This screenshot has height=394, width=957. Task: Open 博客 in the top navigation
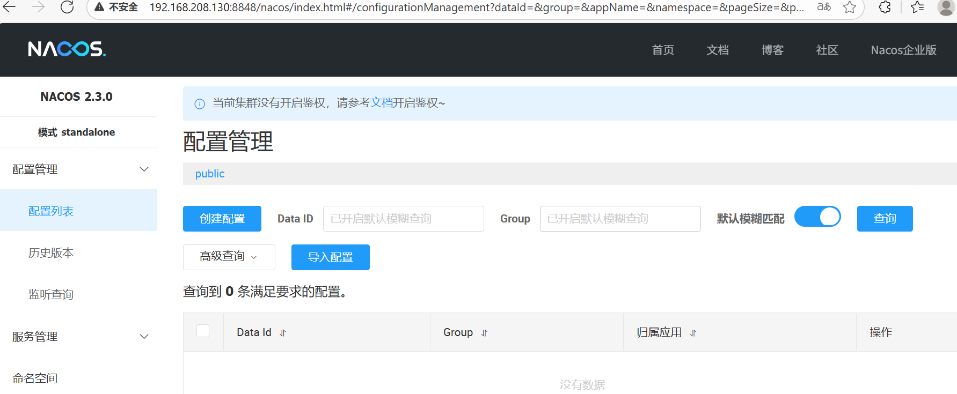coord(772,50)
